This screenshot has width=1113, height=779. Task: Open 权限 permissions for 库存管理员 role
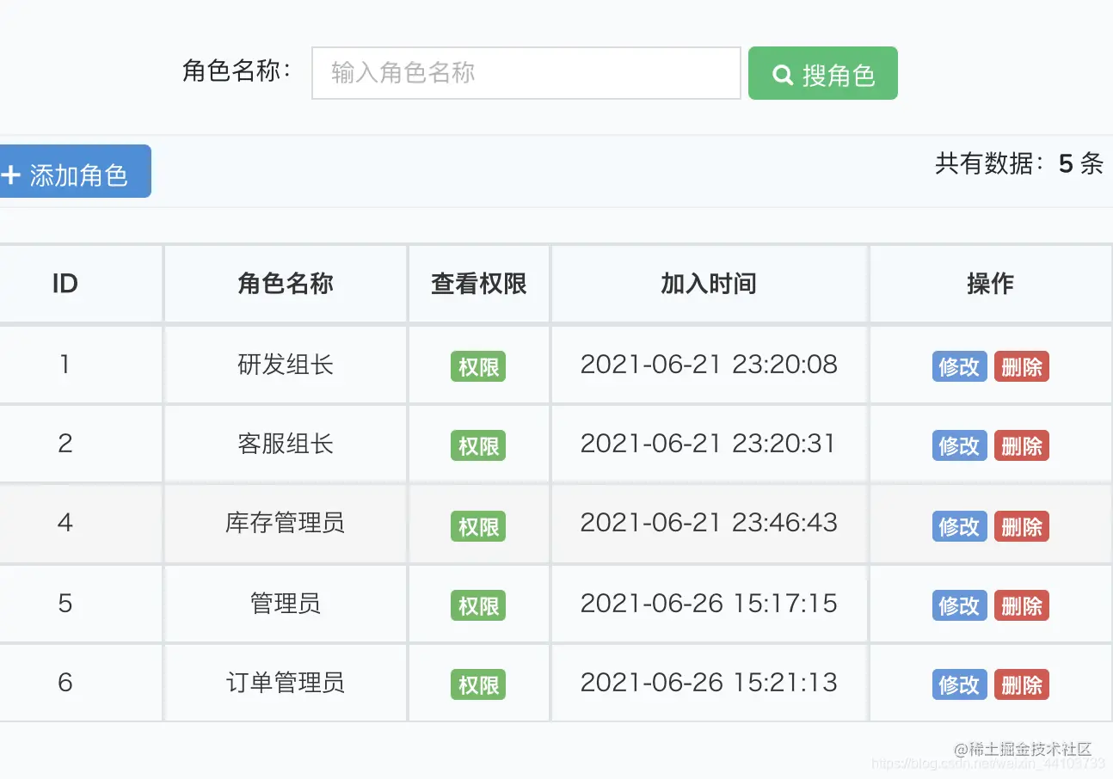[x=478, y=525]
